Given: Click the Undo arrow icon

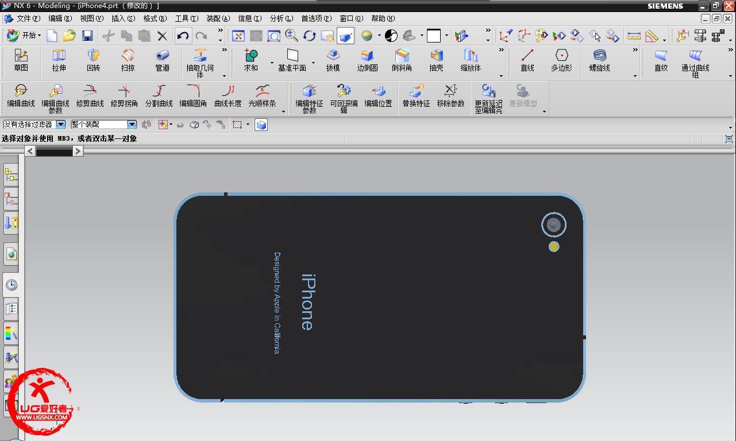Looking at the screenshot, I should point(183,36).
